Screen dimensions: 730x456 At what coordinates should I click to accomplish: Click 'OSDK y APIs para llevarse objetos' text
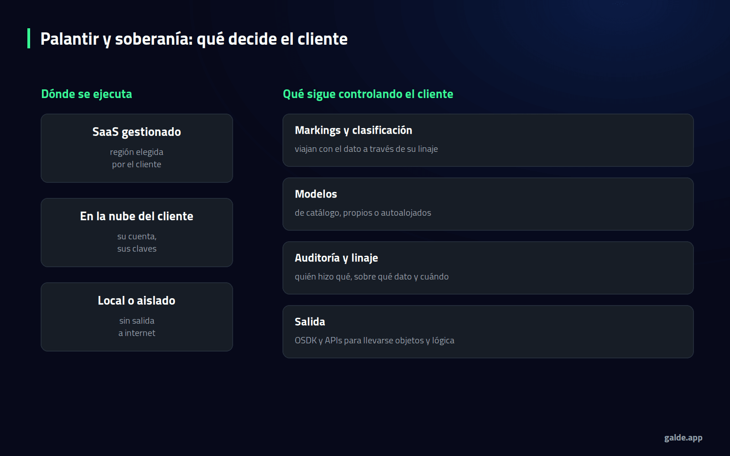375,341
